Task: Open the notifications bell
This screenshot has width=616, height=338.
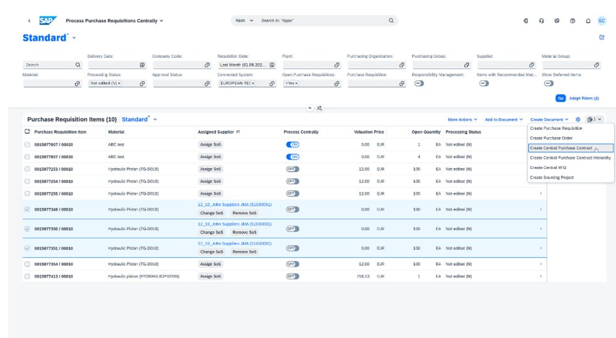Action: tap(588, 20)
